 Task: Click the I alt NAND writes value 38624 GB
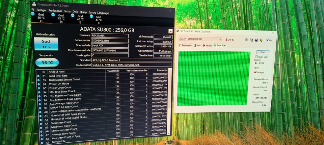point(163,46)
